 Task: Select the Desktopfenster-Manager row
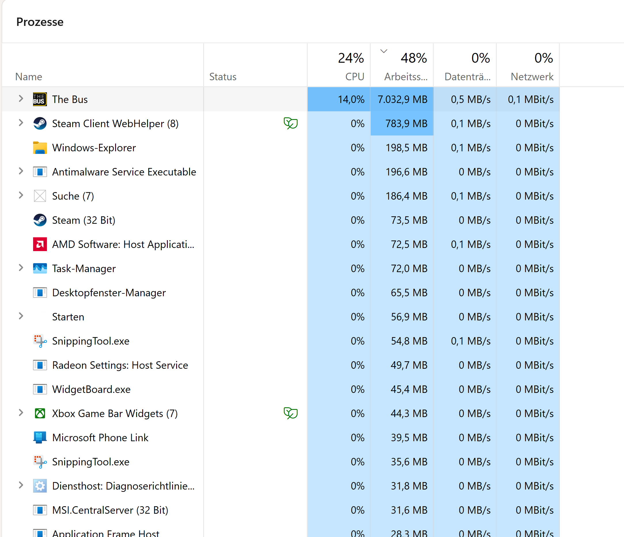pyautogui.click(x=109, y=293)
